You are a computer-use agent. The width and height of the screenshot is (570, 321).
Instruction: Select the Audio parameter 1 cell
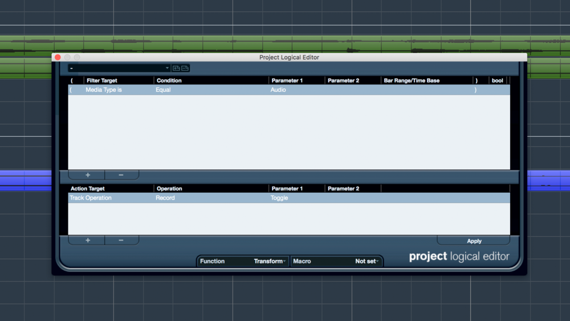click(296, 90)
